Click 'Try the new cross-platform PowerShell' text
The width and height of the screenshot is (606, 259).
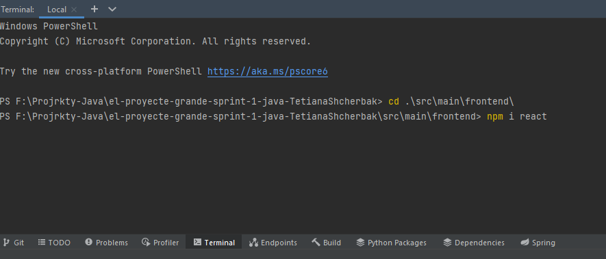[x=101, y=71]
